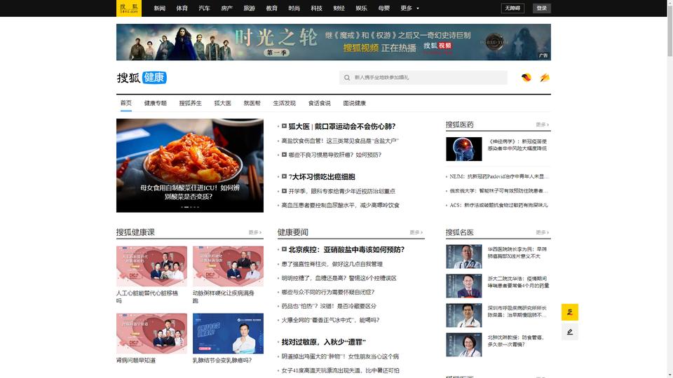Click the 无障碍 button
Viewport: 673px width, 378px height.
(512, 8)
